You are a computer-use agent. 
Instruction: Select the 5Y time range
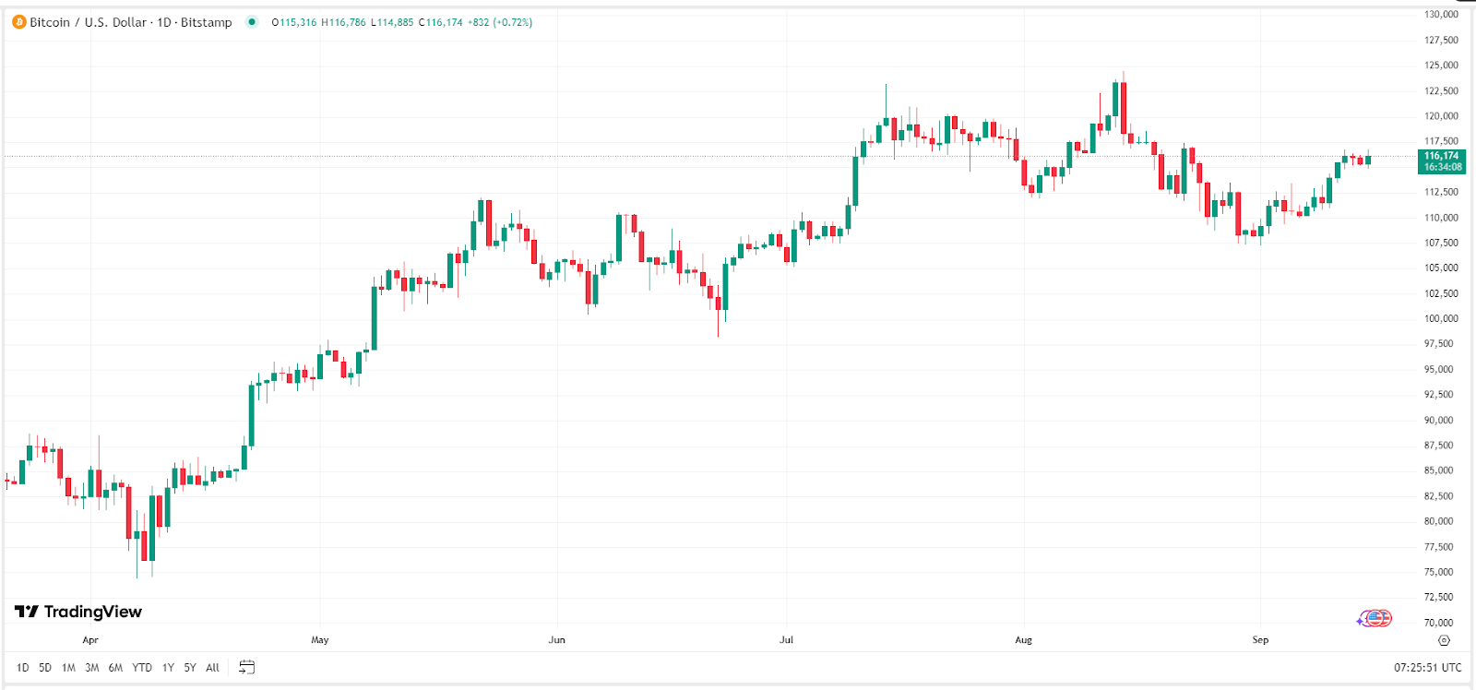click(190, 668)
